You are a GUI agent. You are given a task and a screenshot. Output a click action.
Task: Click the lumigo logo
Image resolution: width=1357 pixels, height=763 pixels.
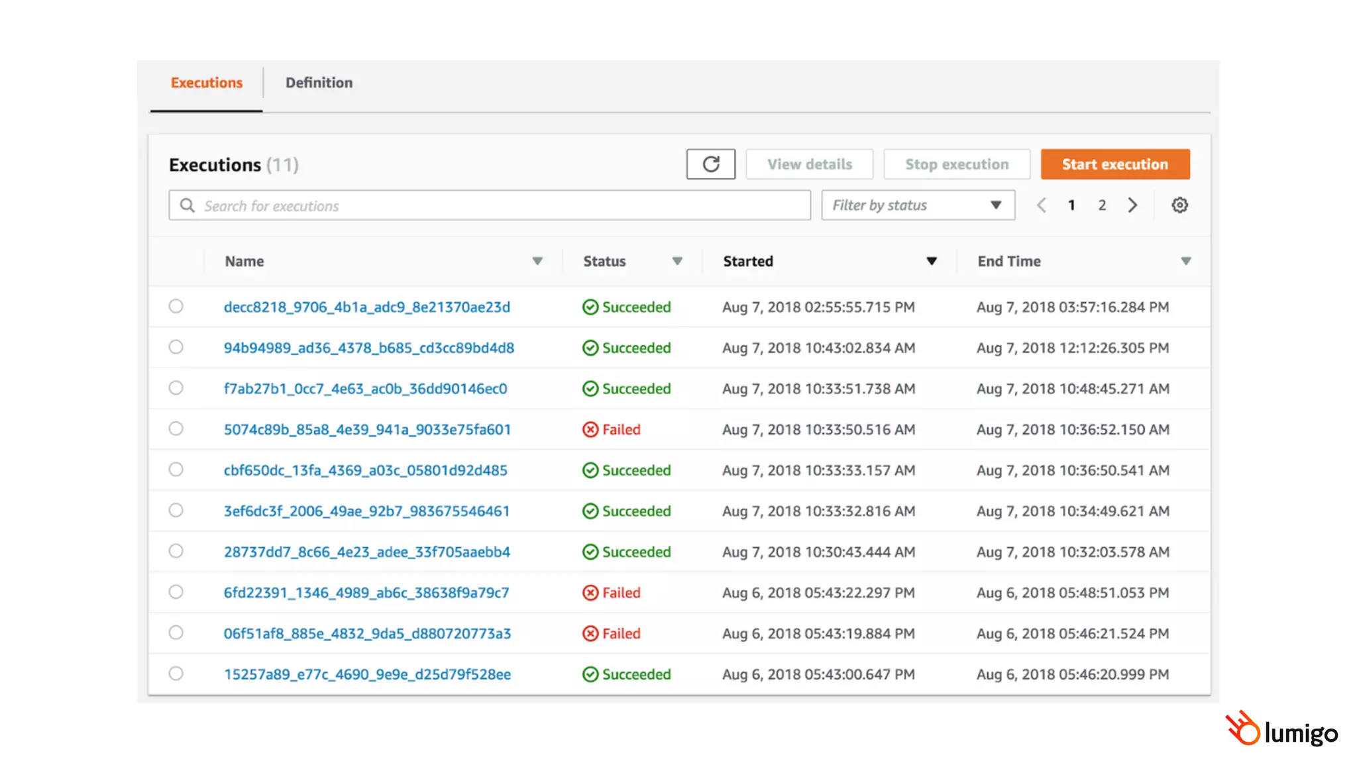[1281, 730]
